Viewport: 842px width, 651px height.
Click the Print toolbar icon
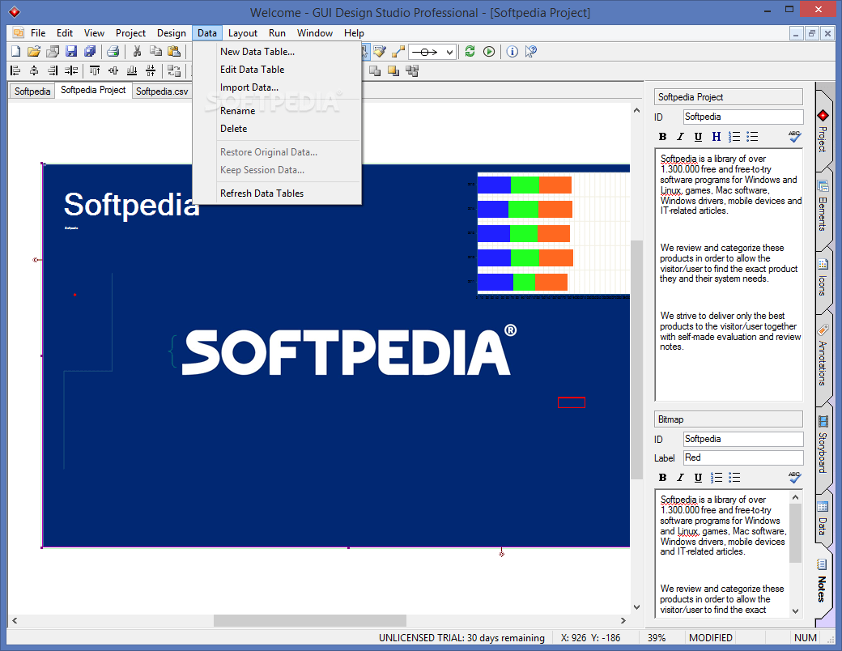(x=113, y=52)
